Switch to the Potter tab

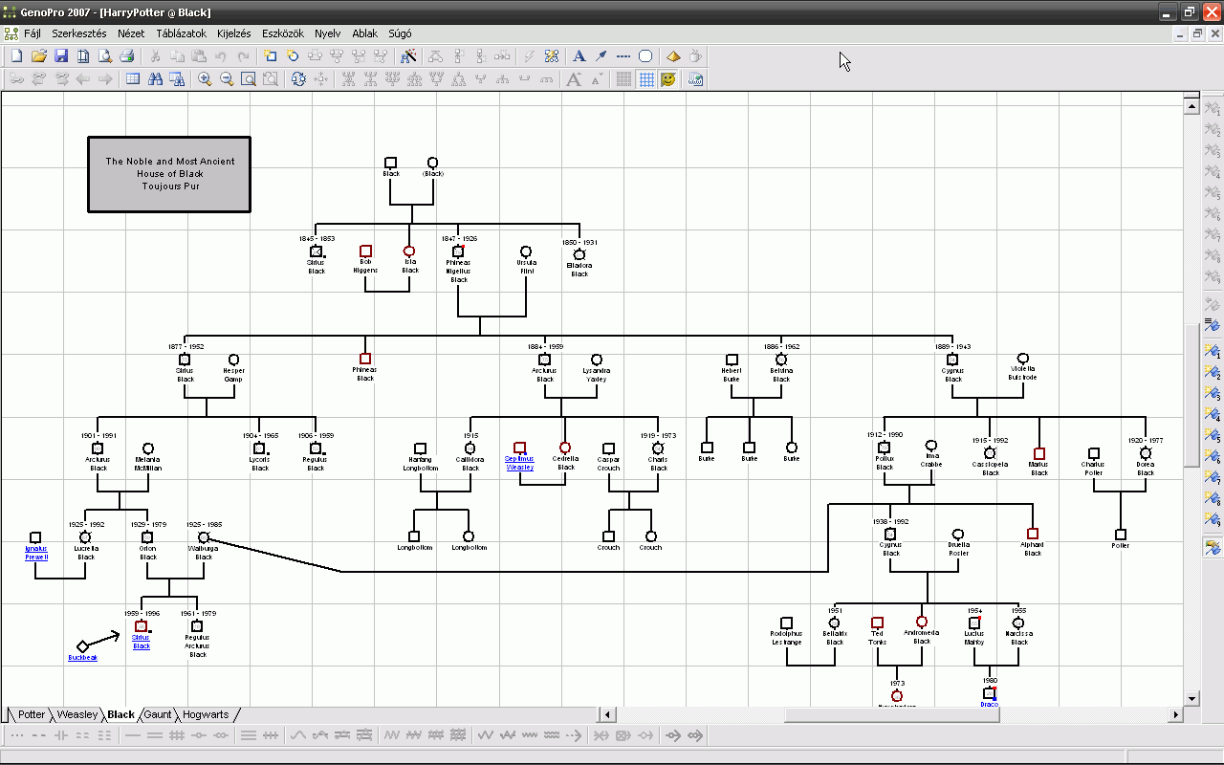click(x=32, y=714)
